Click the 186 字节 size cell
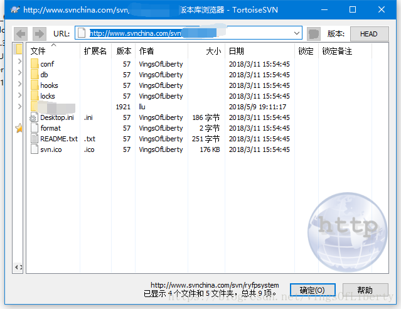The height and width of the screenshot is (309, 401). point(206,117)
